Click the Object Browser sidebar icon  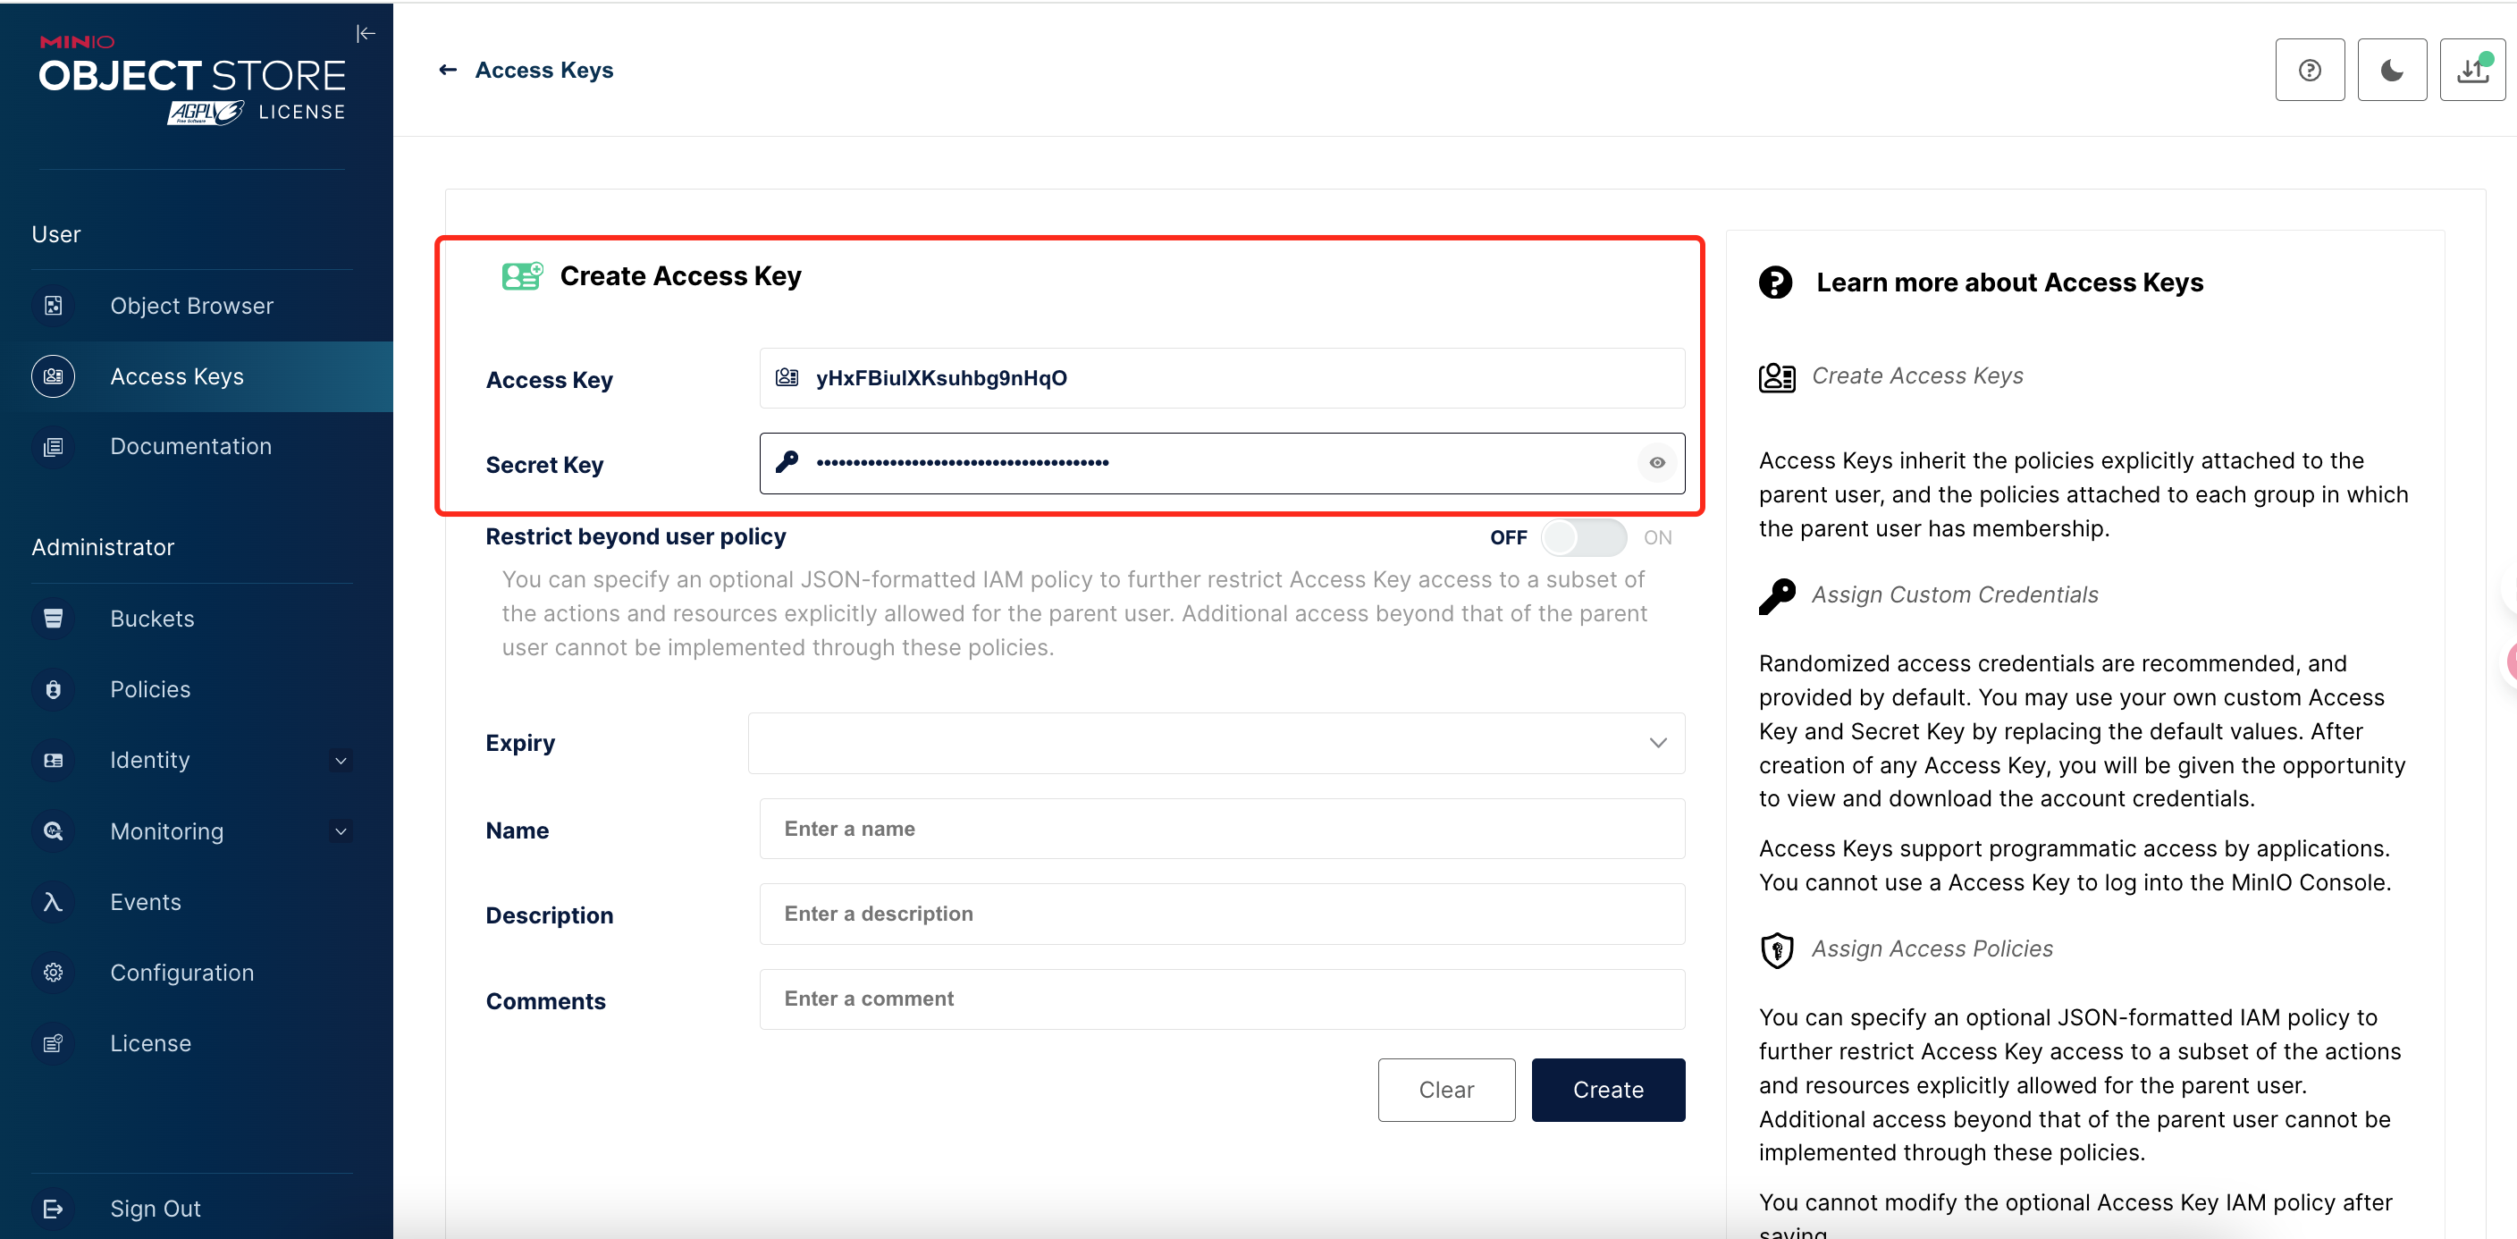click(x=53, y=306)
